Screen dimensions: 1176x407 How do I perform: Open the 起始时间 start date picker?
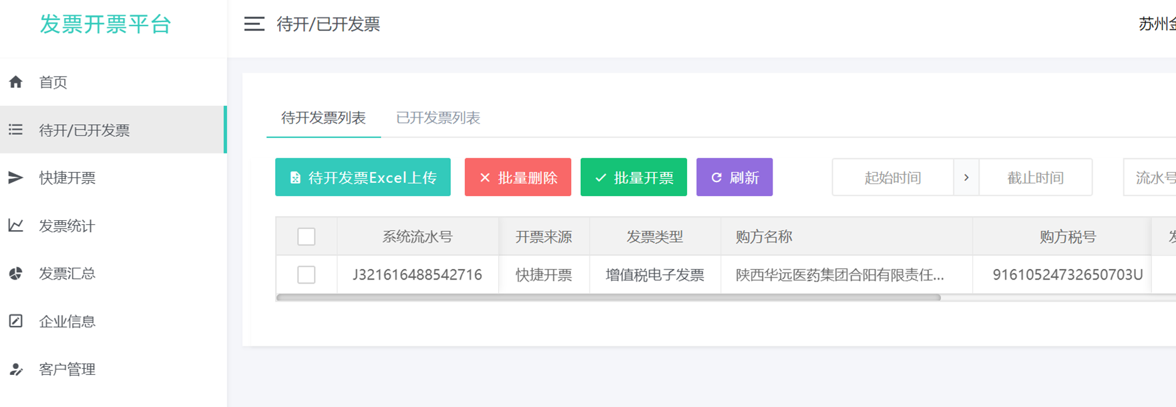coord(892,177)
